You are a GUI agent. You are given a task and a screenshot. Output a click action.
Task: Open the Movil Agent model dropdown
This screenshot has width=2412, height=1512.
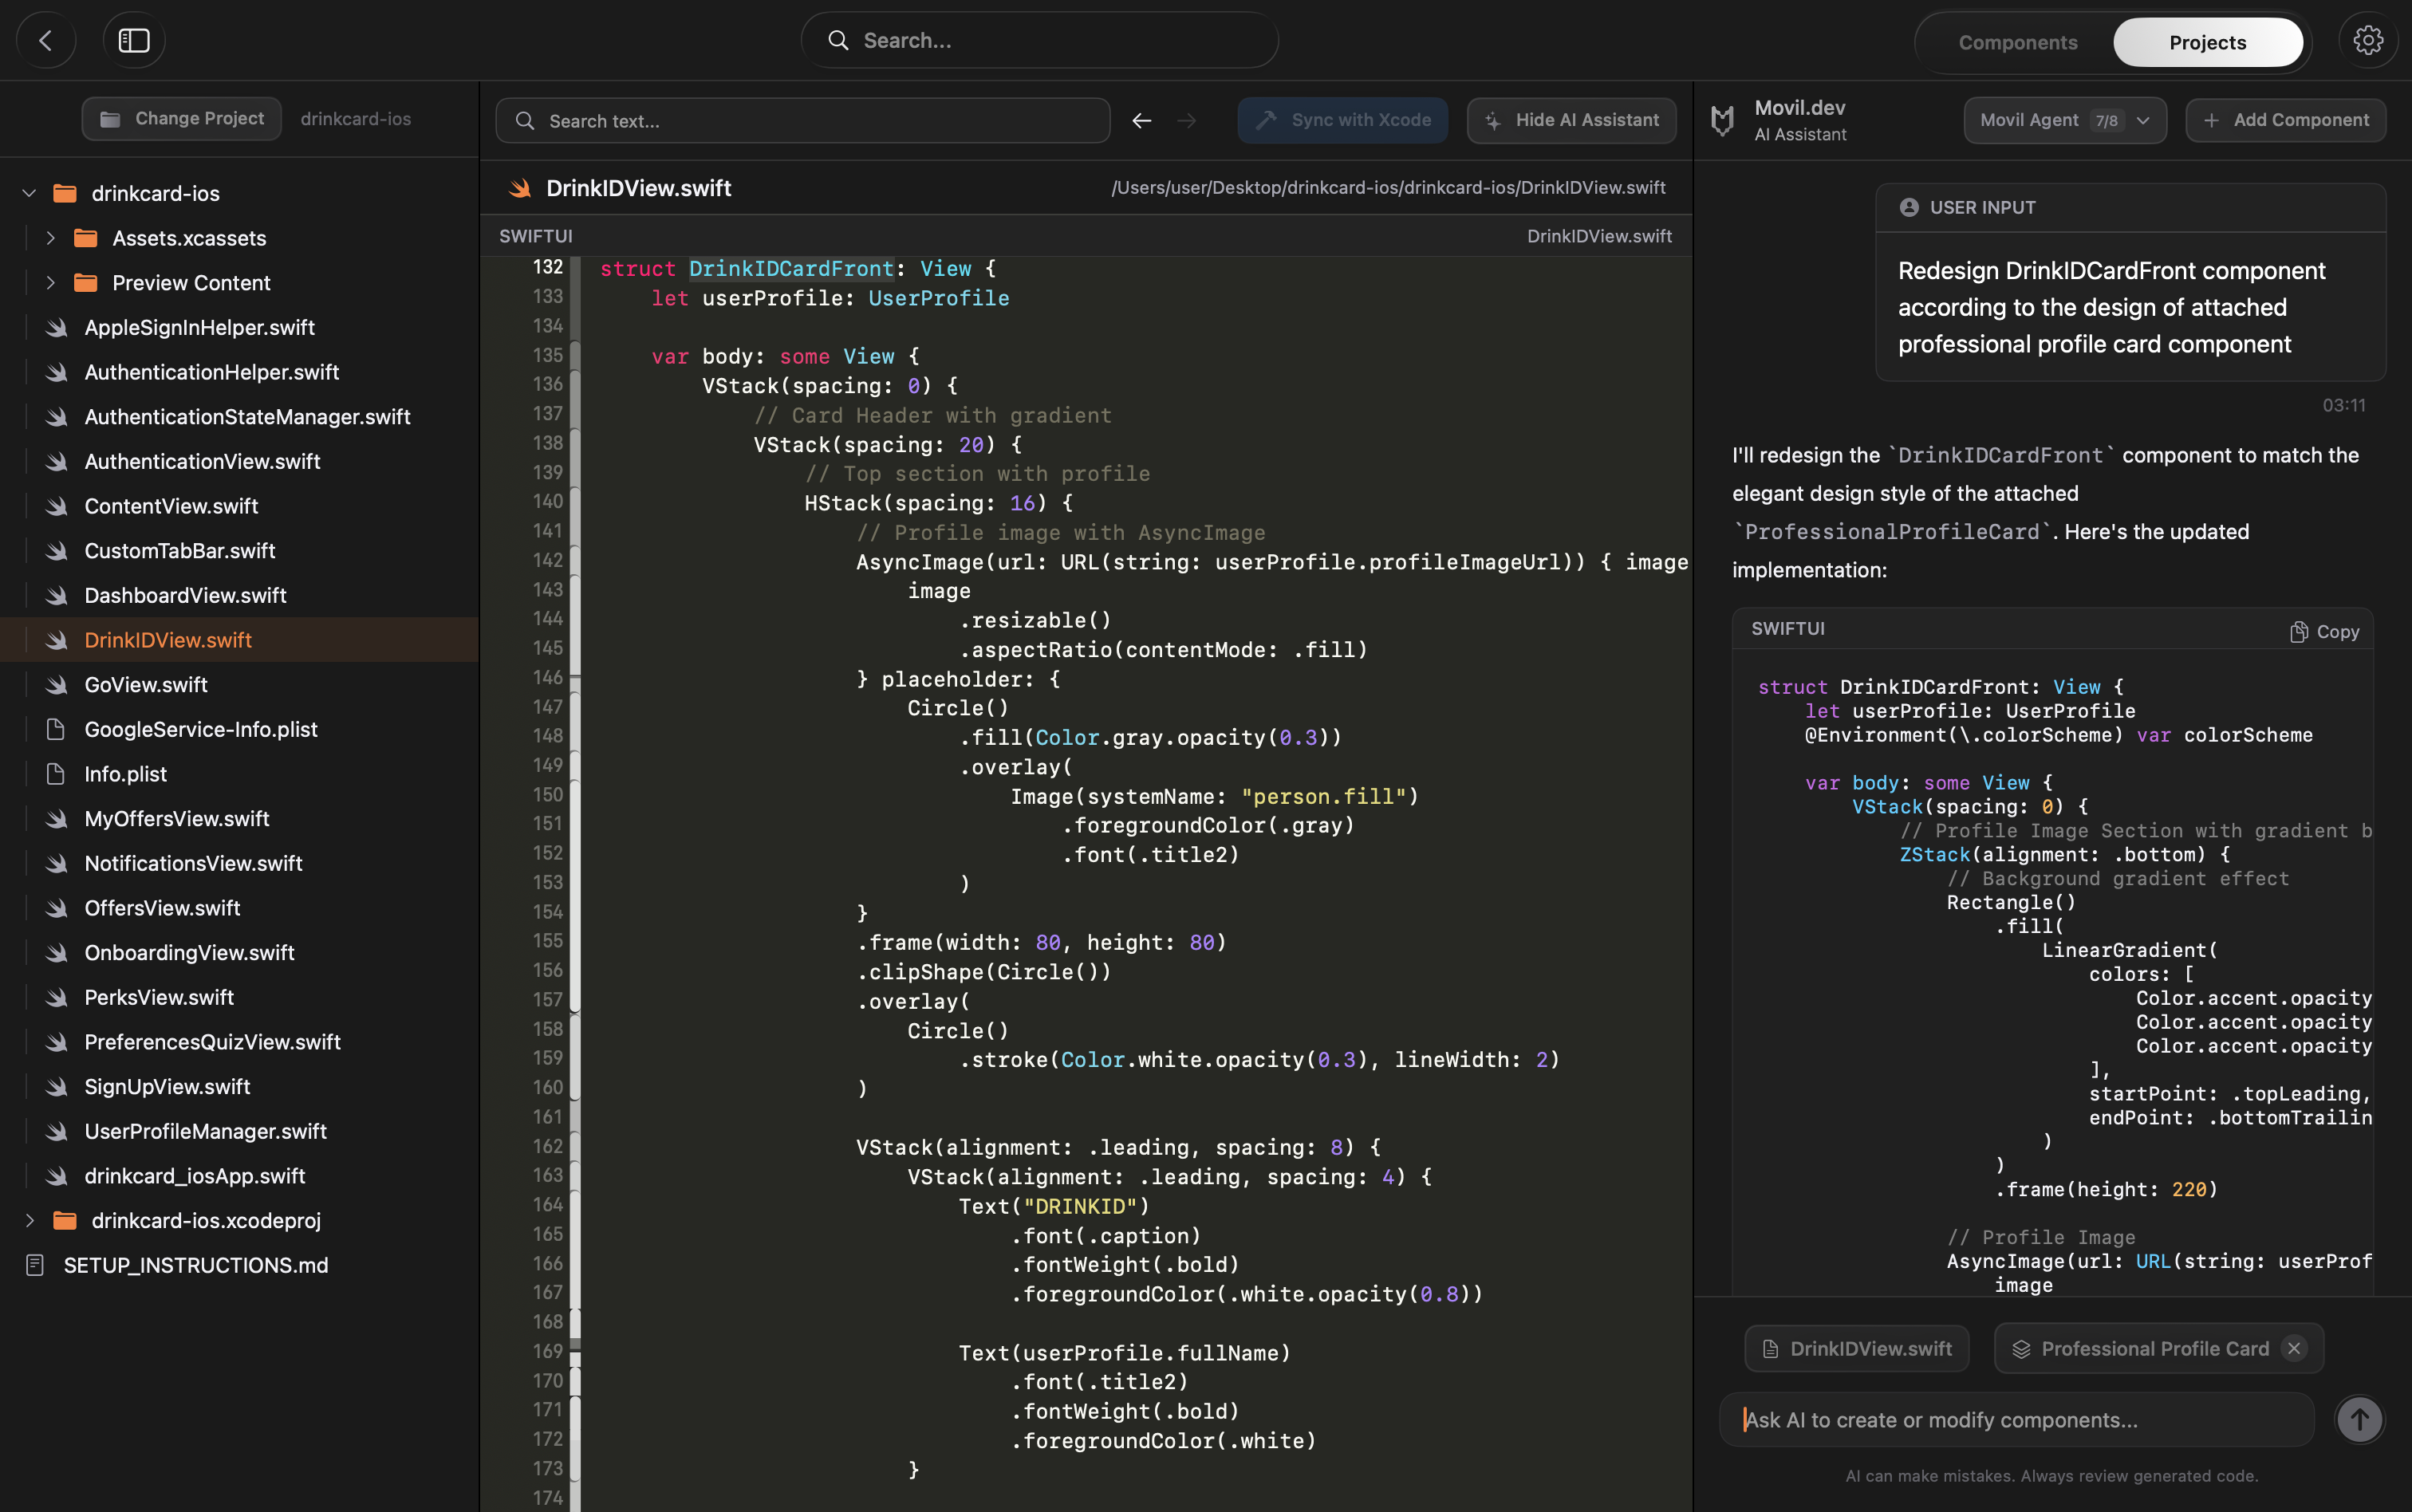[x=2064, y=120]
